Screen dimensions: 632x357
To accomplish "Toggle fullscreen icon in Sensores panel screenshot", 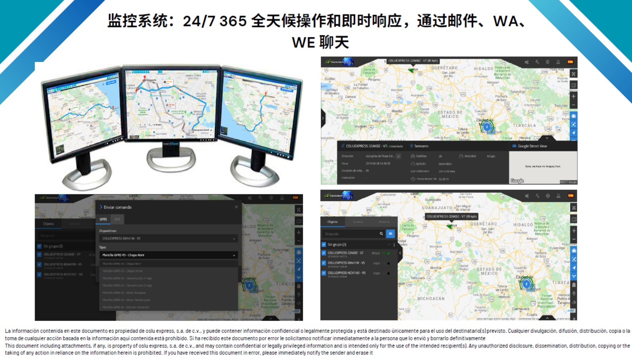I will tap(573, 74).
